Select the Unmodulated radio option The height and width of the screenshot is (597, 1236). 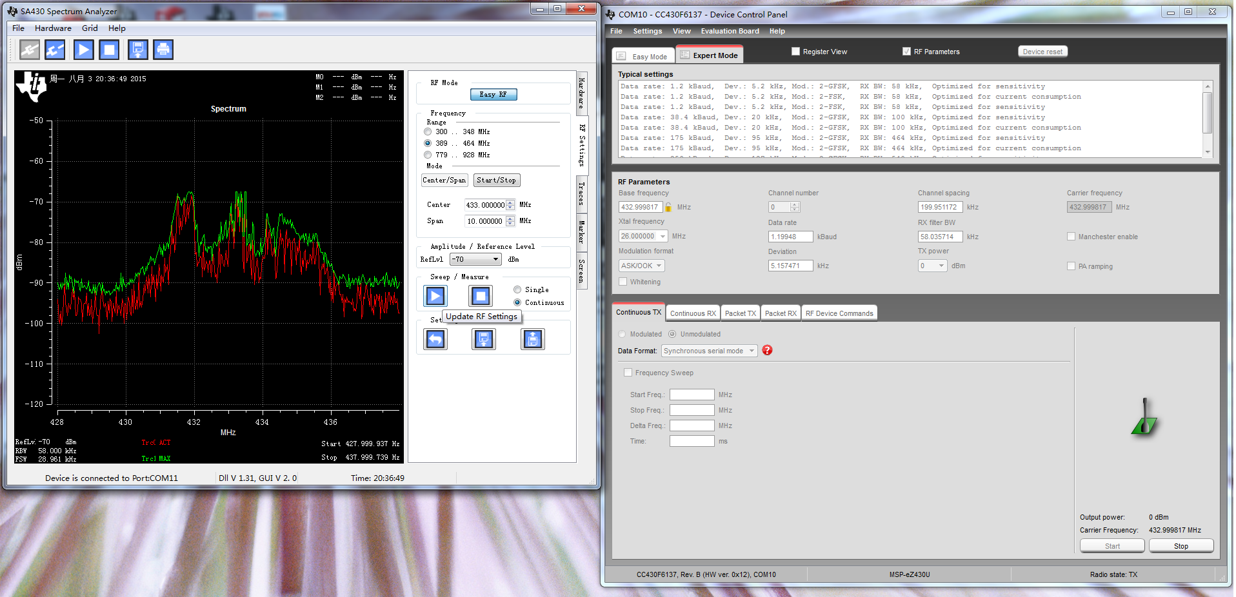pyautogui.click(x=672, y=334)
